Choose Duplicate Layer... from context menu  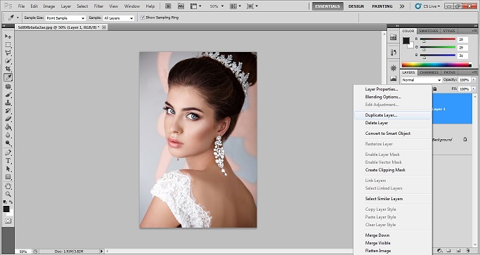click(x=393, y=115)
